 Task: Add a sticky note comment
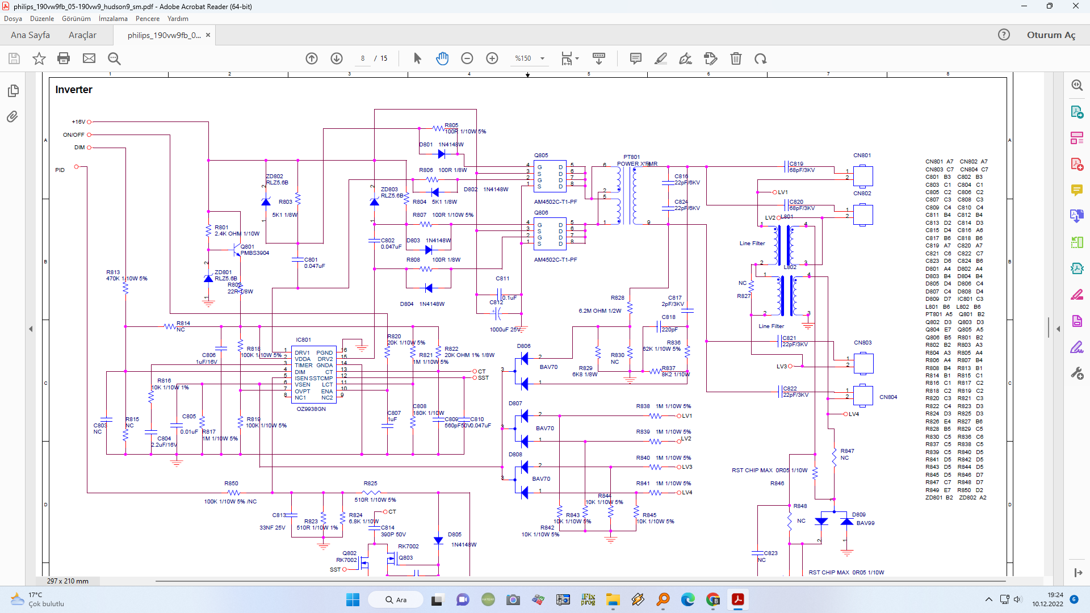coord(635,58)
